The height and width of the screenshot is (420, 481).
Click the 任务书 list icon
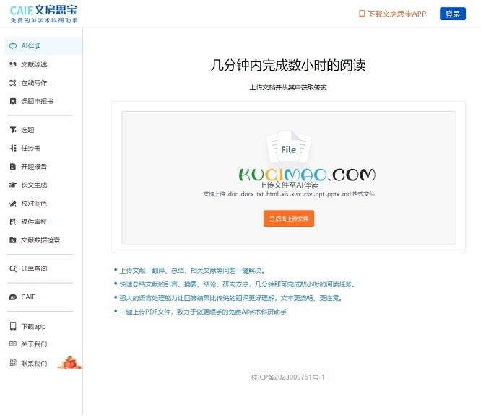(x=12, y=148)
